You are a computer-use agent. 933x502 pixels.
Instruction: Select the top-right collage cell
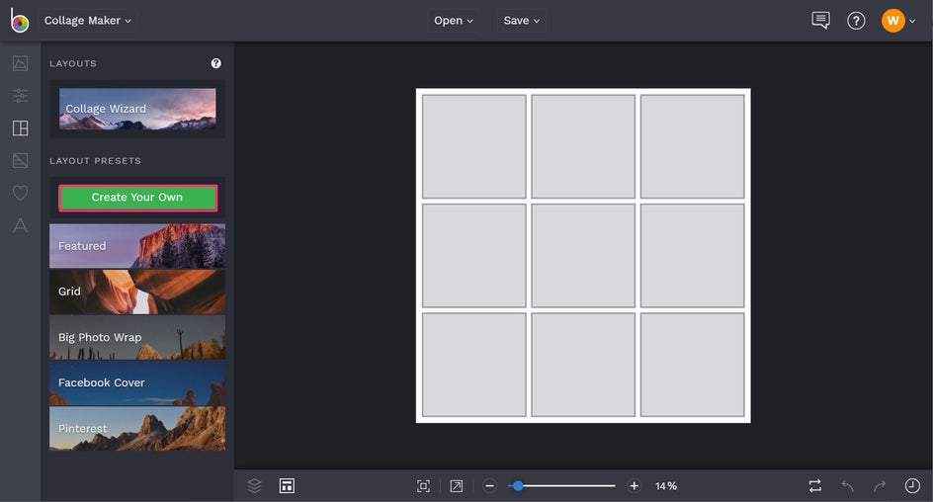692,146
